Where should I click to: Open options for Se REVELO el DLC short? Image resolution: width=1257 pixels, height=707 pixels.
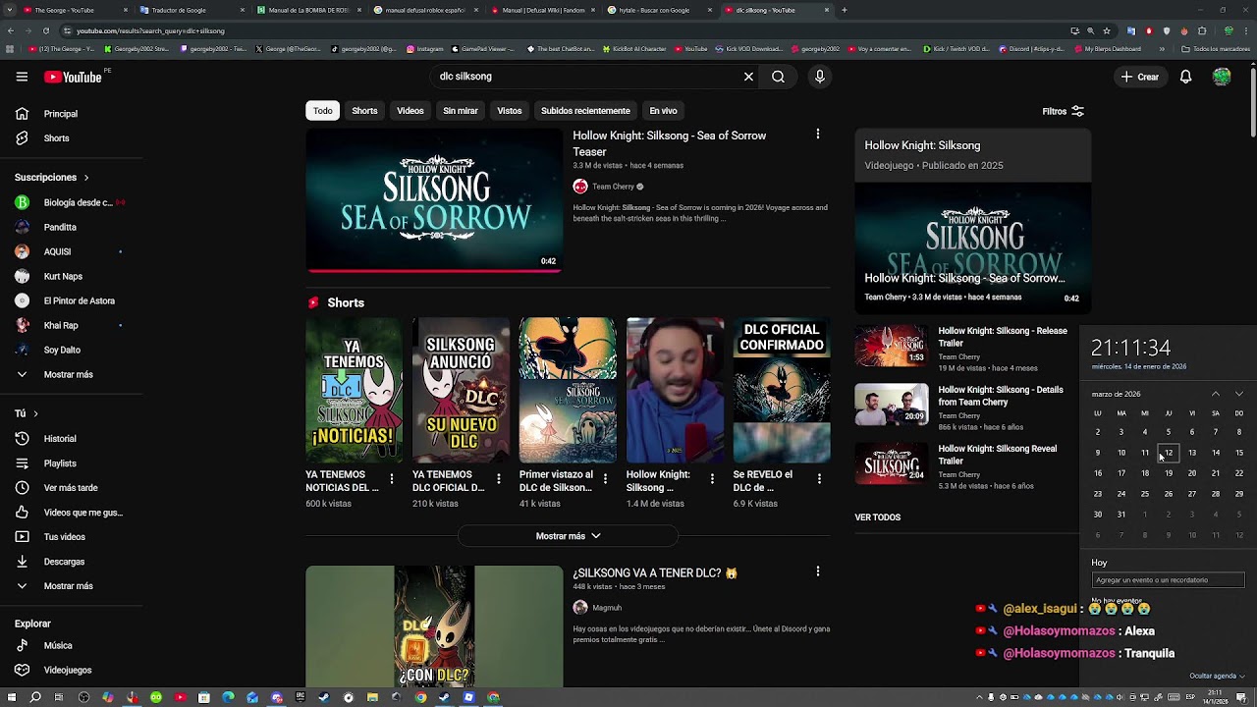(x=820, y=479)
